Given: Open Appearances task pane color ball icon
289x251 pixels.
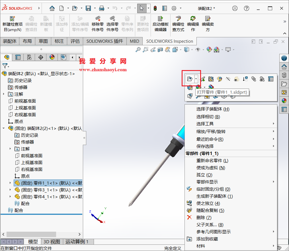Looking at the screenshot, I should [x=284, y=101].
